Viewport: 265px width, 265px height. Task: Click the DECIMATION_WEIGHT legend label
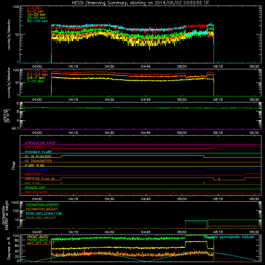pos(42,209)
